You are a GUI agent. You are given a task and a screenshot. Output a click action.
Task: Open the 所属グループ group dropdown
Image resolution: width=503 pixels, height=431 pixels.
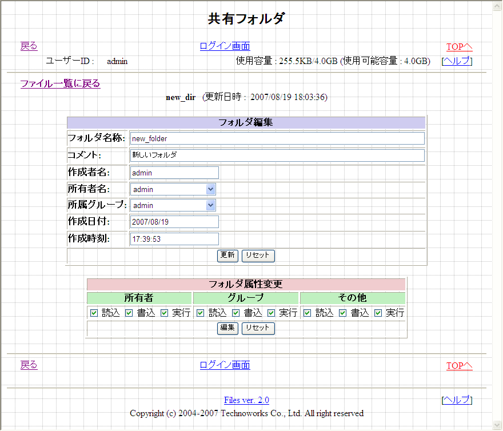click(x=173, y=205)
